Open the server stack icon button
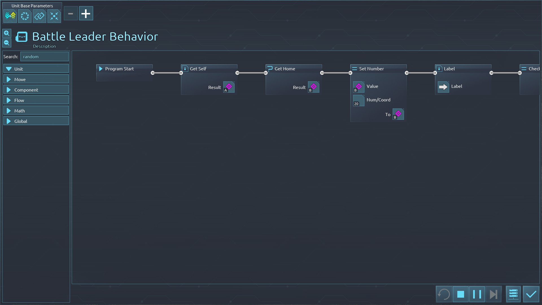The width and height of the screenshot is (542, 305). pos(513,294)
